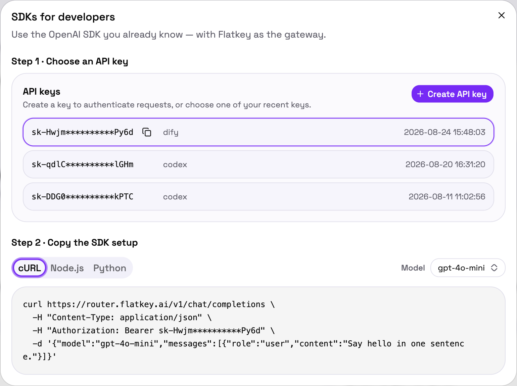This screenshot has height=386, width=517.
Task: Click the 'API keys' section title
Action: tap(42, 92)
